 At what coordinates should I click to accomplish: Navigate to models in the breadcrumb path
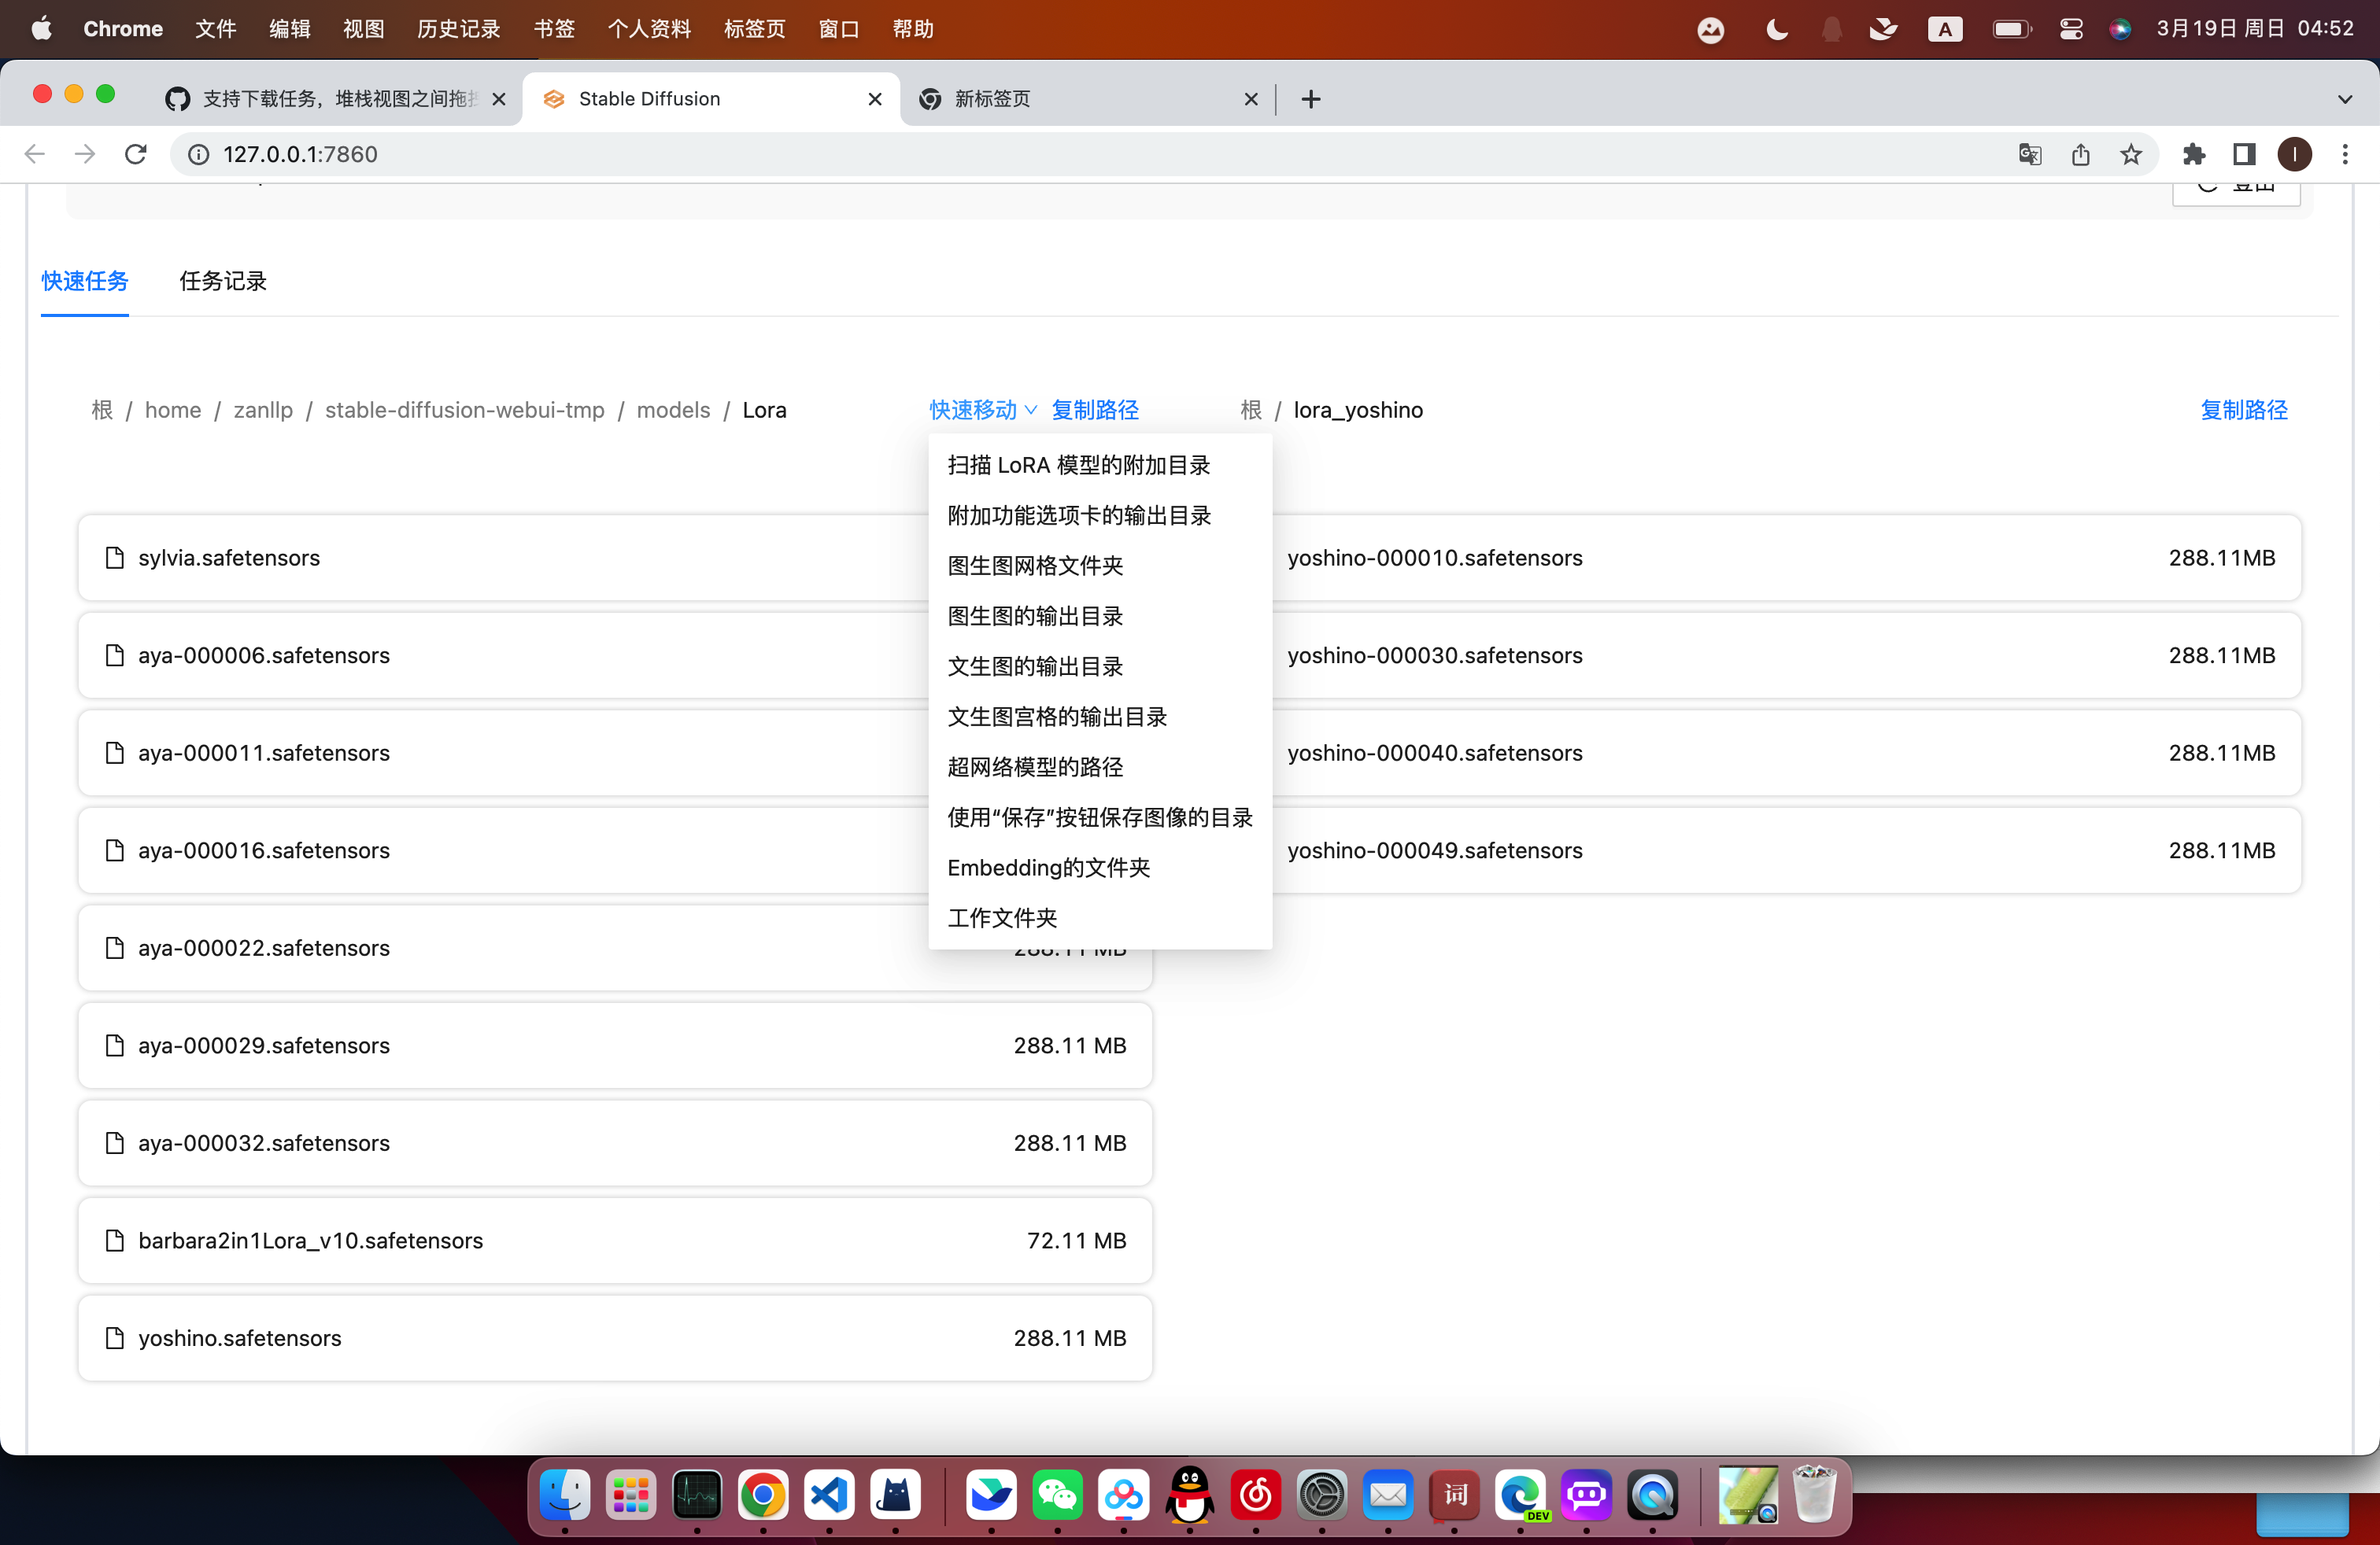[x=673, y=410]
